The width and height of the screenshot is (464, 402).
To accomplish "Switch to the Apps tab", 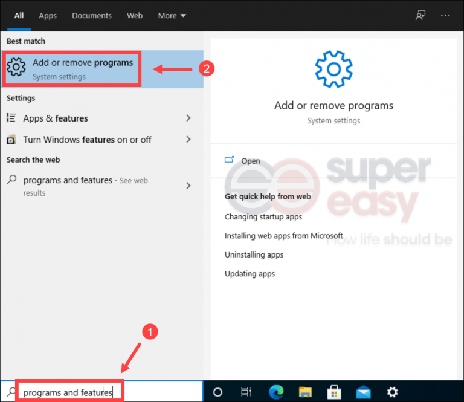I will pyautogui.click(x=48, y=15).
